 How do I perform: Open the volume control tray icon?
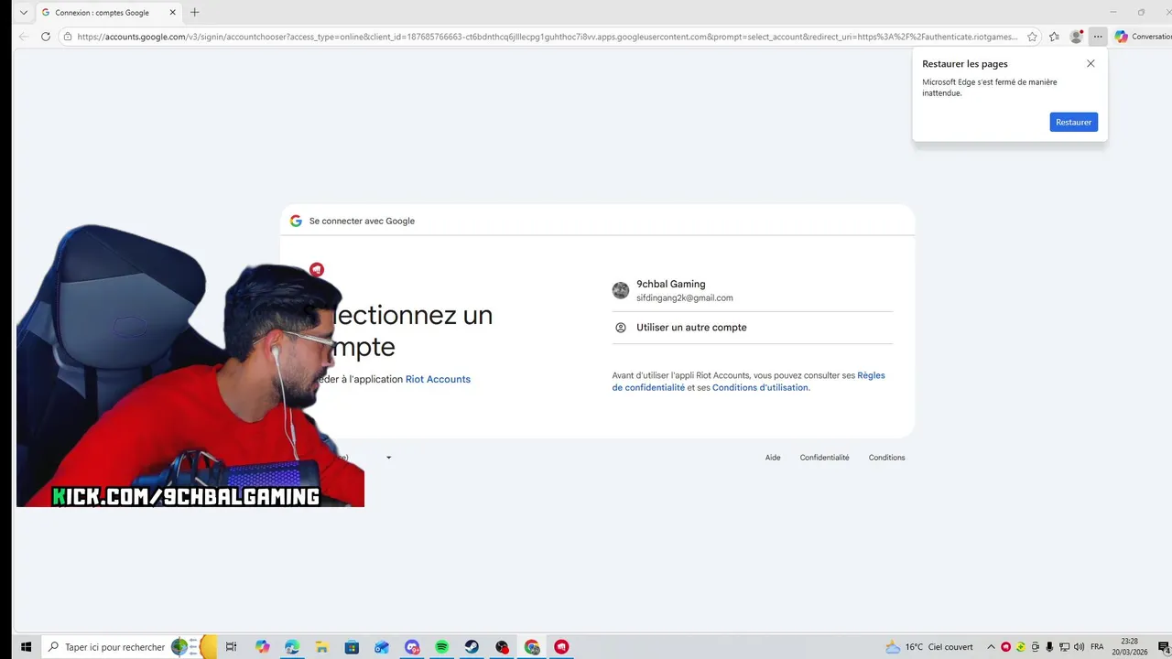[x=1079, y=647]
